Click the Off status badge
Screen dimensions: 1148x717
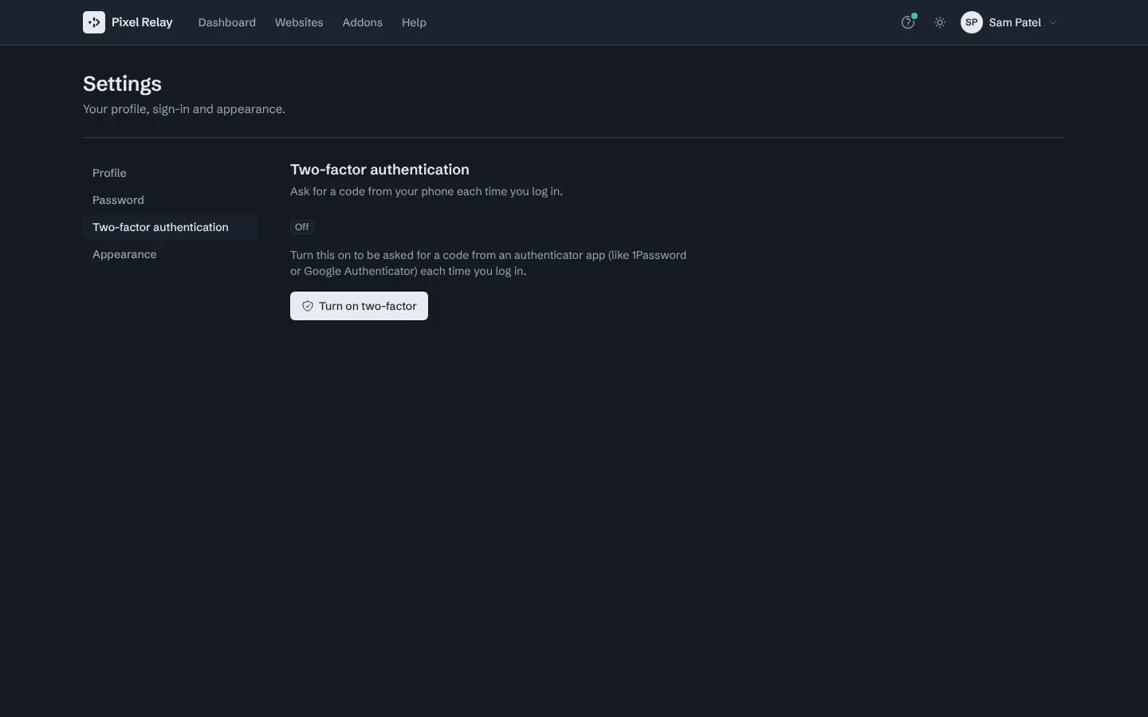[302, 227]
